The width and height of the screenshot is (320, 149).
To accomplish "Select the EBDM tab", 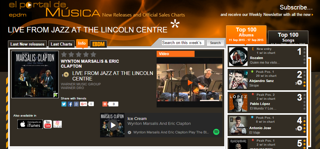I will tap(99, 44).
